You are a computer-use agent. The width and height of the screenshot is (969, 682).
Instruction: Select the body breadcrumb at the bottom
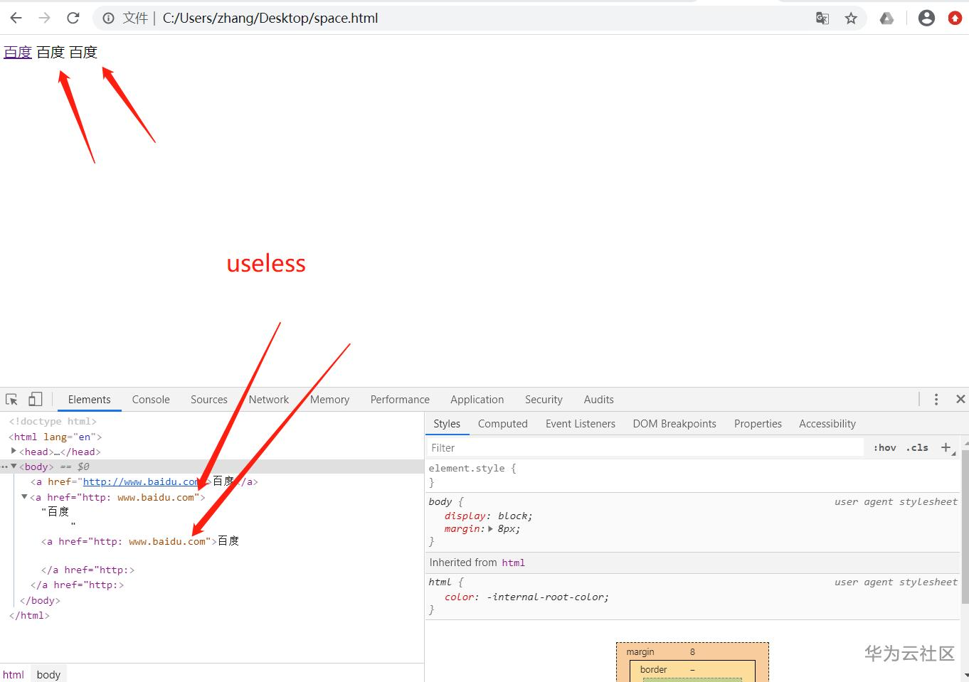(48, 674)
